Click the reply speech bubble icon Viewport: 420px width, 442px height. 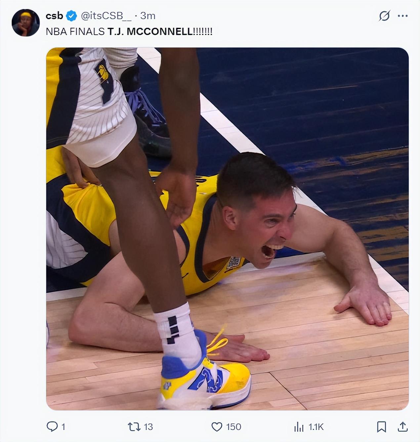[x=52, y=426]
